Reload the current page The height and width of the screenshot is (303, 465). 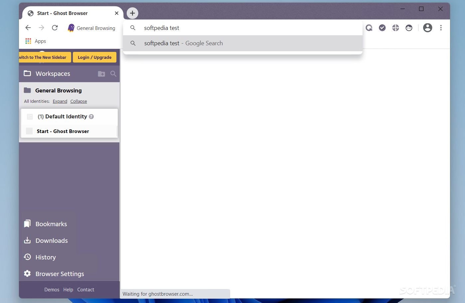coord(55,28)
